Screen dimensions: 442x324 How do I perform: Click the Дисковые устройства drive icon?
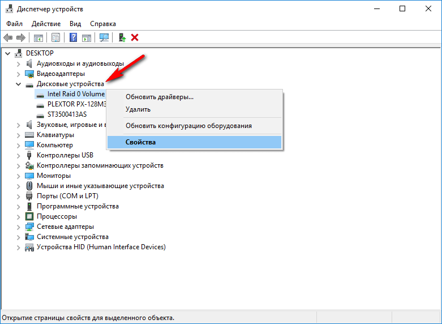click(x=29, y=84)
